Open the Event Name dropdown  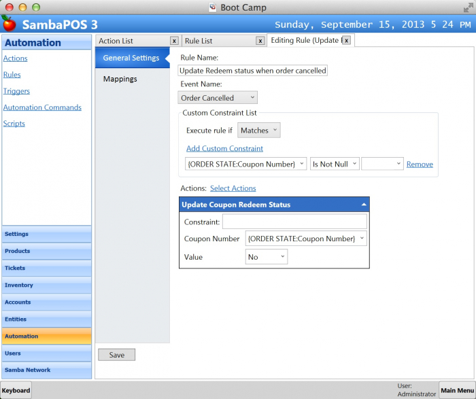[218, 98]
